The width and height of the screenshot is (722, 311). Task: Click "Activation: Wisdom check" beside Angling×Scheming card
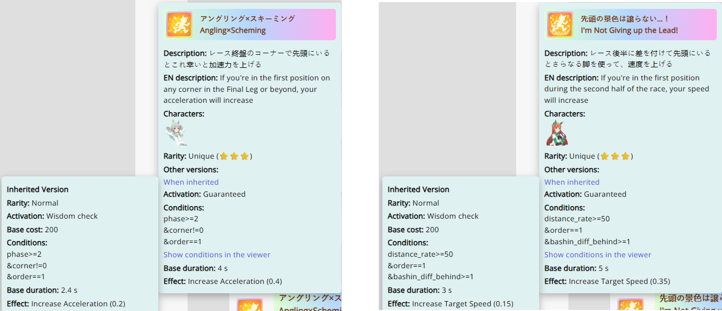[x=52, y=216]
